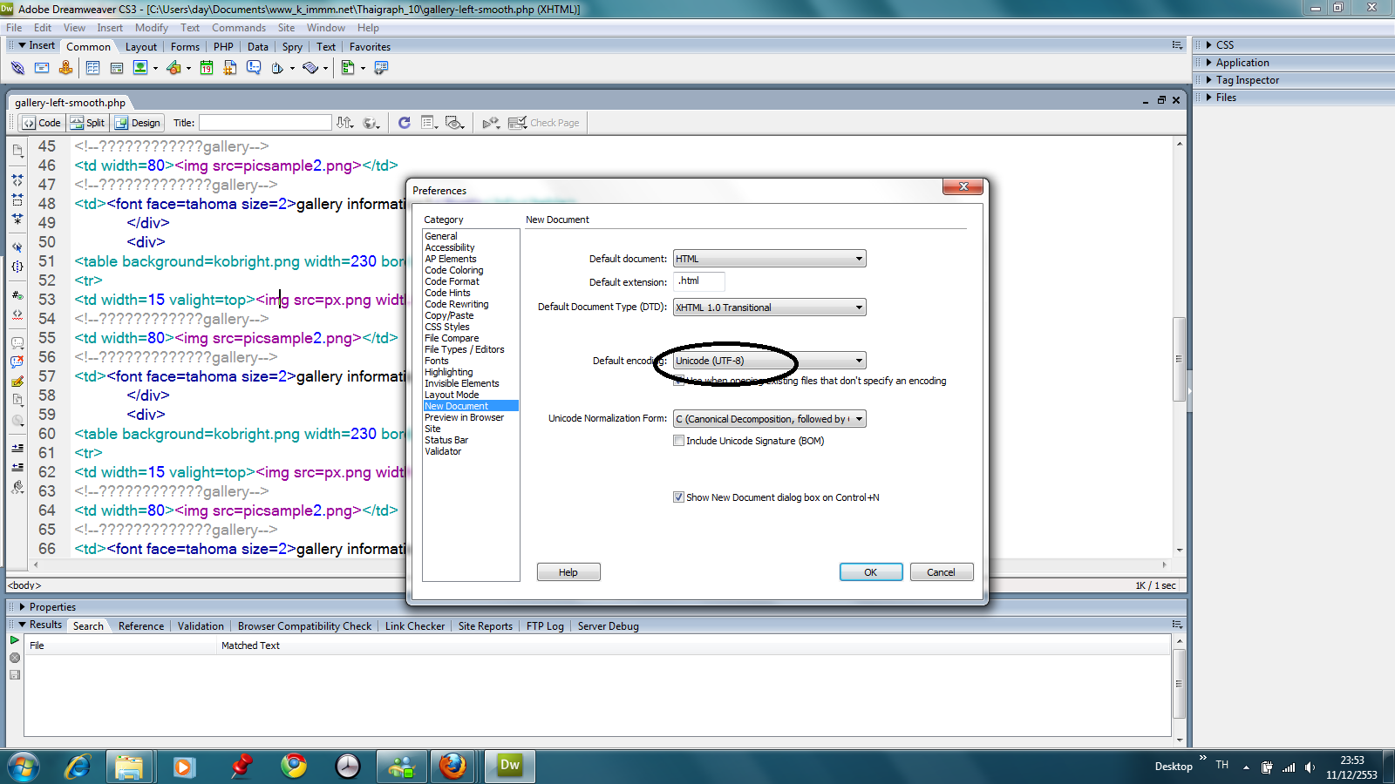This screenshot has width=1395, height=784.
Task: Click the Templates insert icon
Action: 348,68
